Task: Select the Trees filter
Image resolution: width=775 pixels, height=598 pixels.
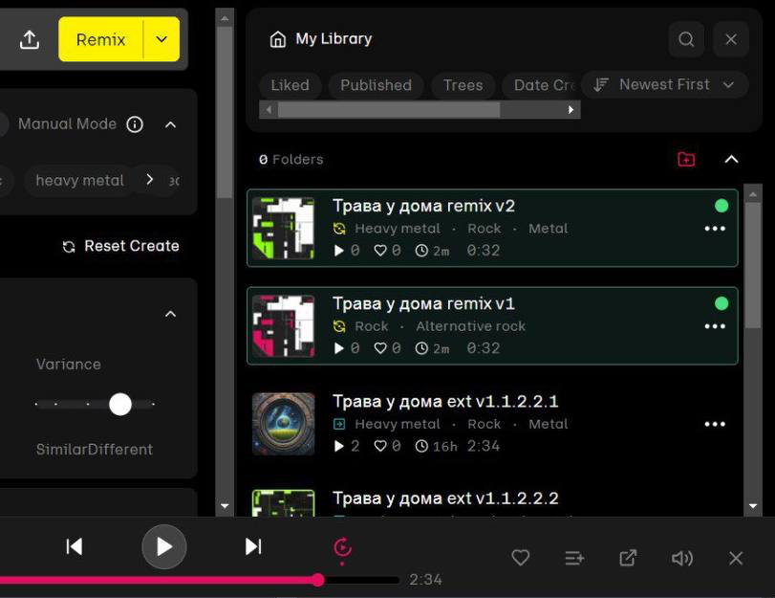Action: [x=463, y=85]
